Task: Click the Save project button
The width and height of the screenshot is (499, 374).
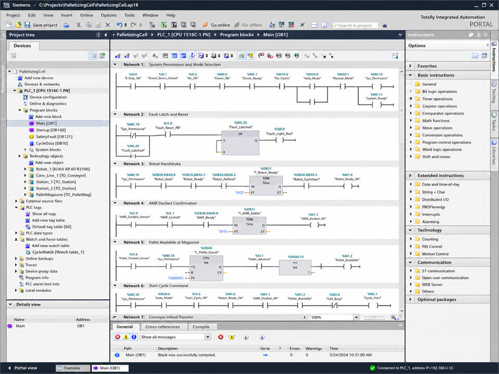Action: [x=42, y=25]
